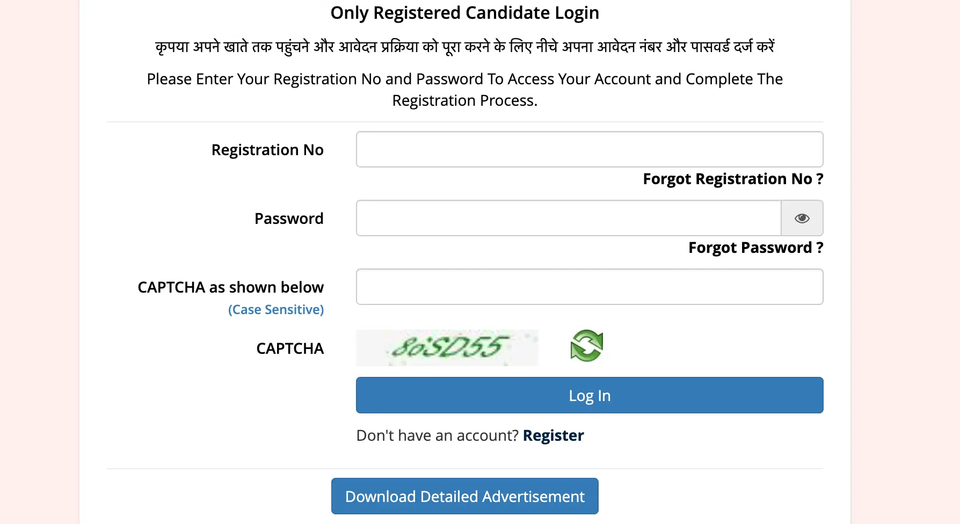This screenshot has width=960, height=524.
Task: Click inside the Registration No field
Action: click(589, 149)
